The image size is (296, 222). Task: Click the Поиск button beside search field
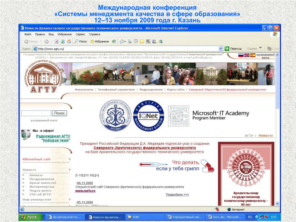(x=60, y=113)
